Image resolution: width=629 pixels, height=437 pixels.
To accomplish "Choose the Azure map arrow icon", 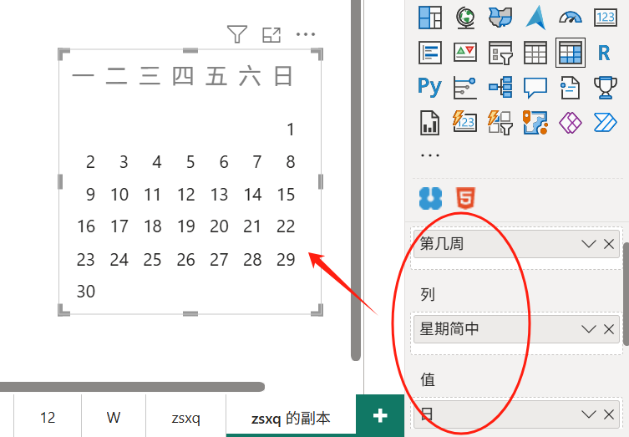I will [x=535, y=18].
